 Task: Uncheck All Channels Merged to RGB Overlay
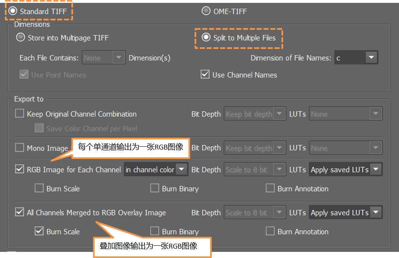20,212
